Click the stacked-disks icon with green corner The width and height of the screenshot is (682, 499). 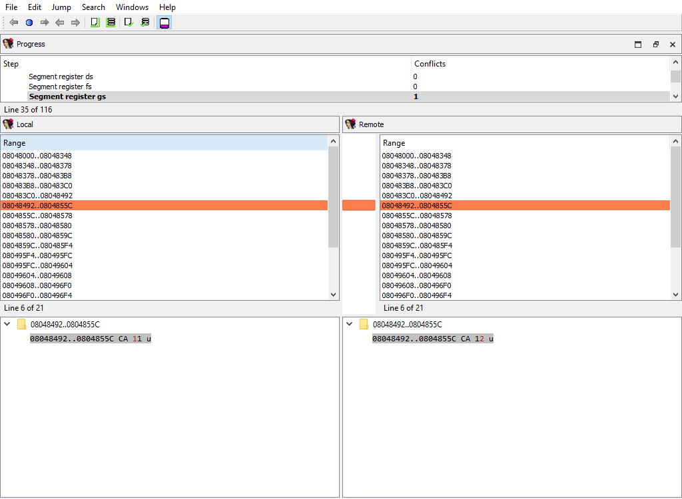111,23
